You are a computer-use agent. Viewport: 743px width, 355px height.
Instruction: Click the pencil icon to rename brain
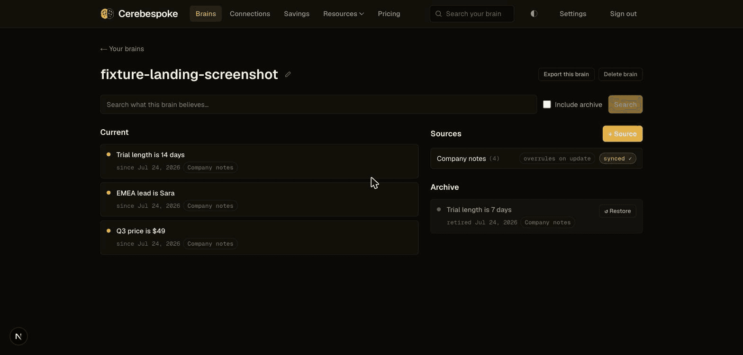(288, 74)
